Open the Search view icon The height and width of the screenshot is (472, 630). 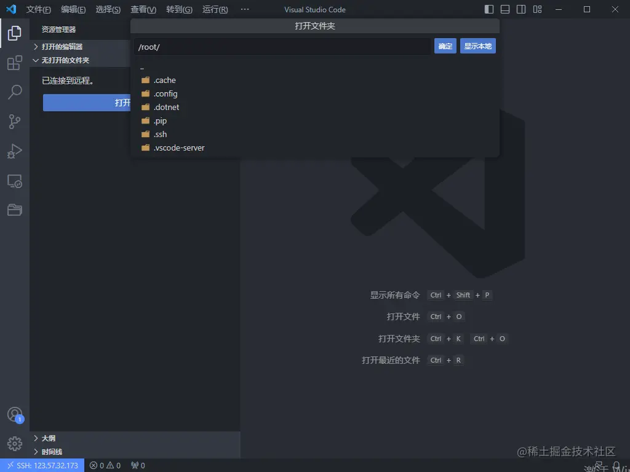(15, 92)
